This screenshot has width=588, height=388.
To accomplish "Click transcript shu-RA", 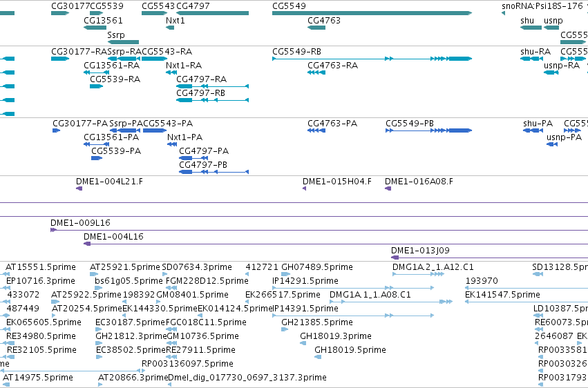I will point(532,59).
